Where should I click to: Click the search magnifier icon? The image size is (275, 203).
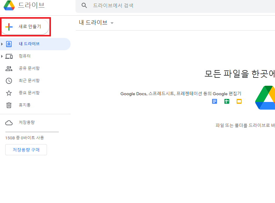click(x=84, y=6)
